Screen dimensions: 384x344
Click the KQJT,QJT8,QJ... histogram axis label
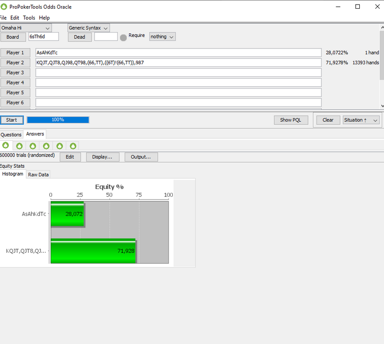pos(26,251)
